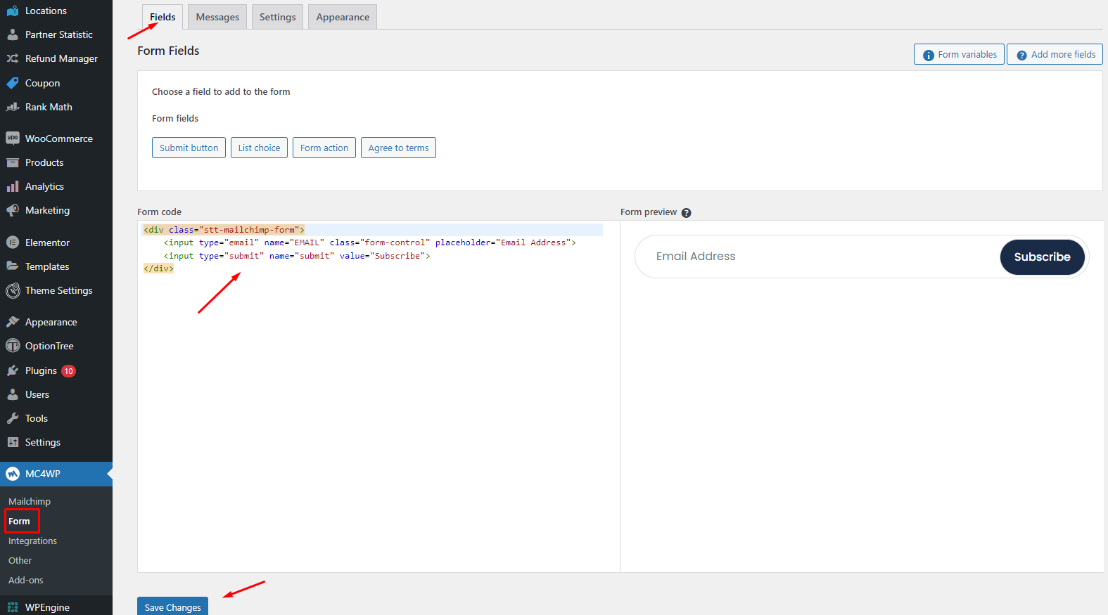Open the Other submenu item

click(20, 560)
